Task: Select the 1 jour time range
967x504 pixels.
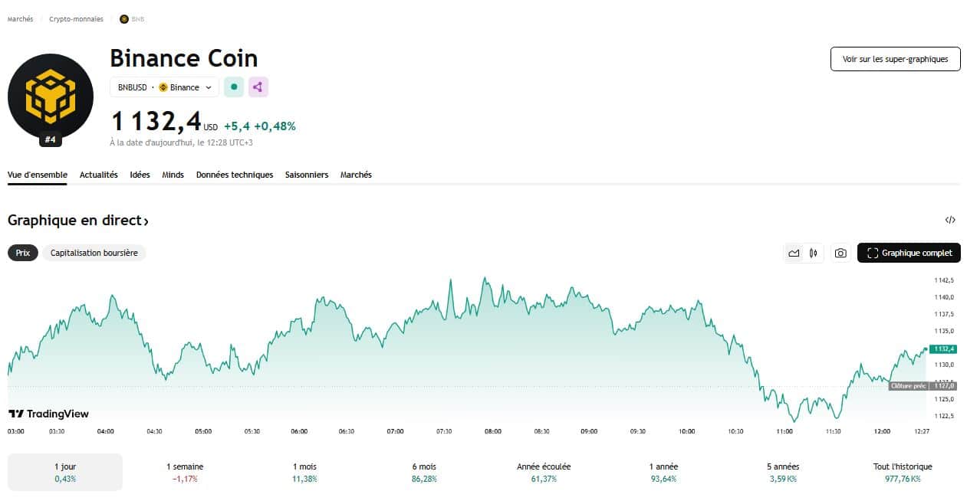Action: tap(65, 472)
